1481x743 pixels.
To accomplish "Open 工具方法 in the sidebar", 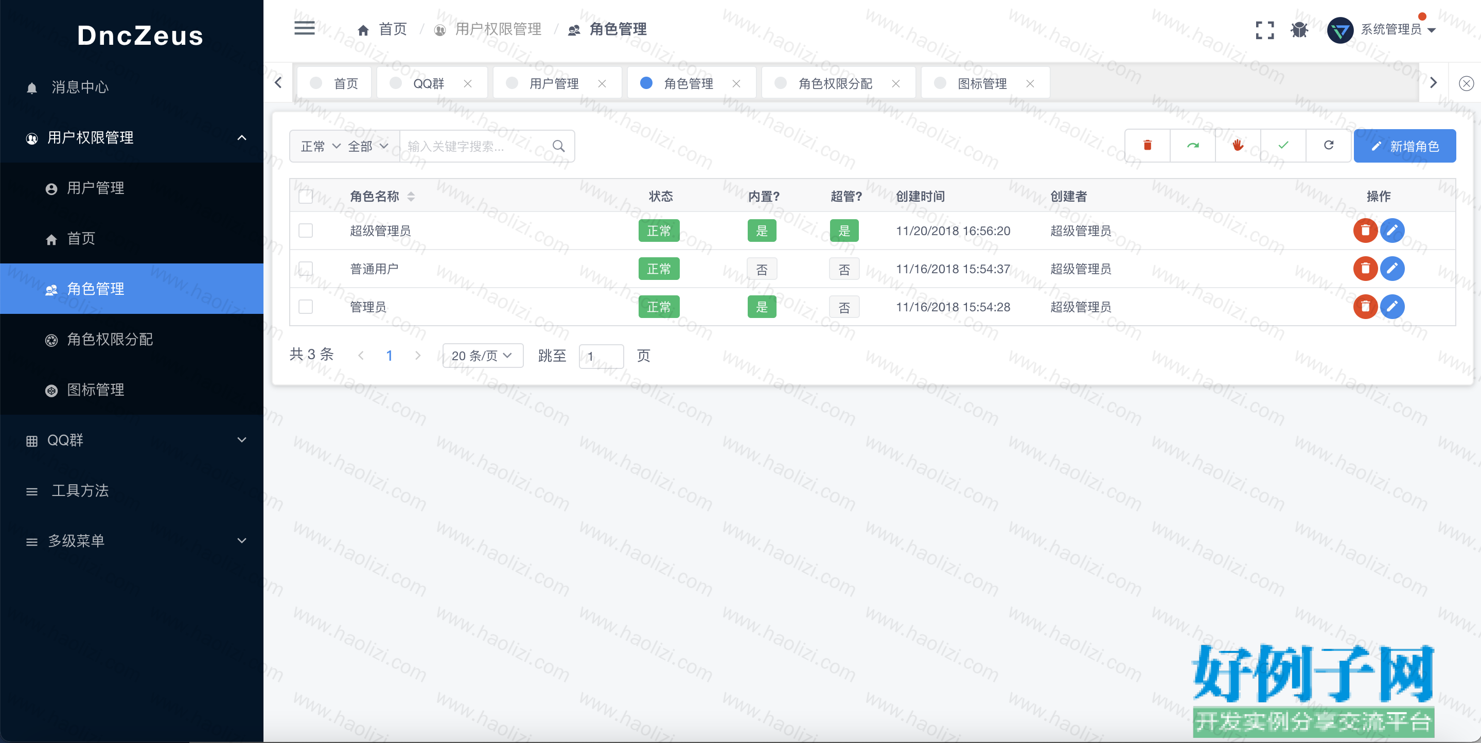I will 132,490.
